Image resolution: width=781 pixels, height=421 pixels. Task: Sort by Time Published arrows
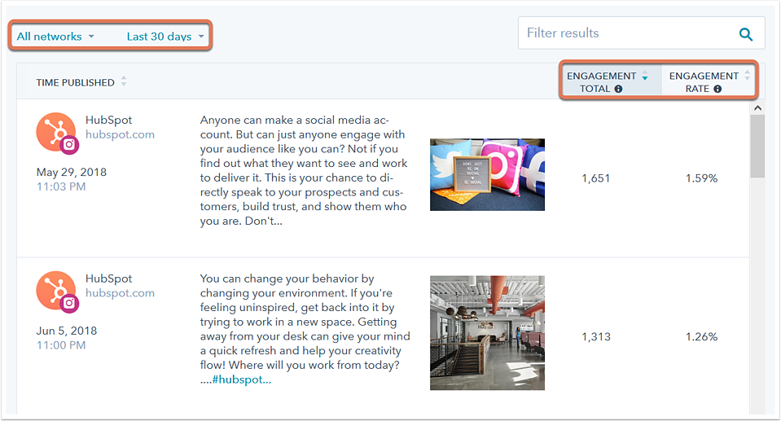(x=124, y=81)
